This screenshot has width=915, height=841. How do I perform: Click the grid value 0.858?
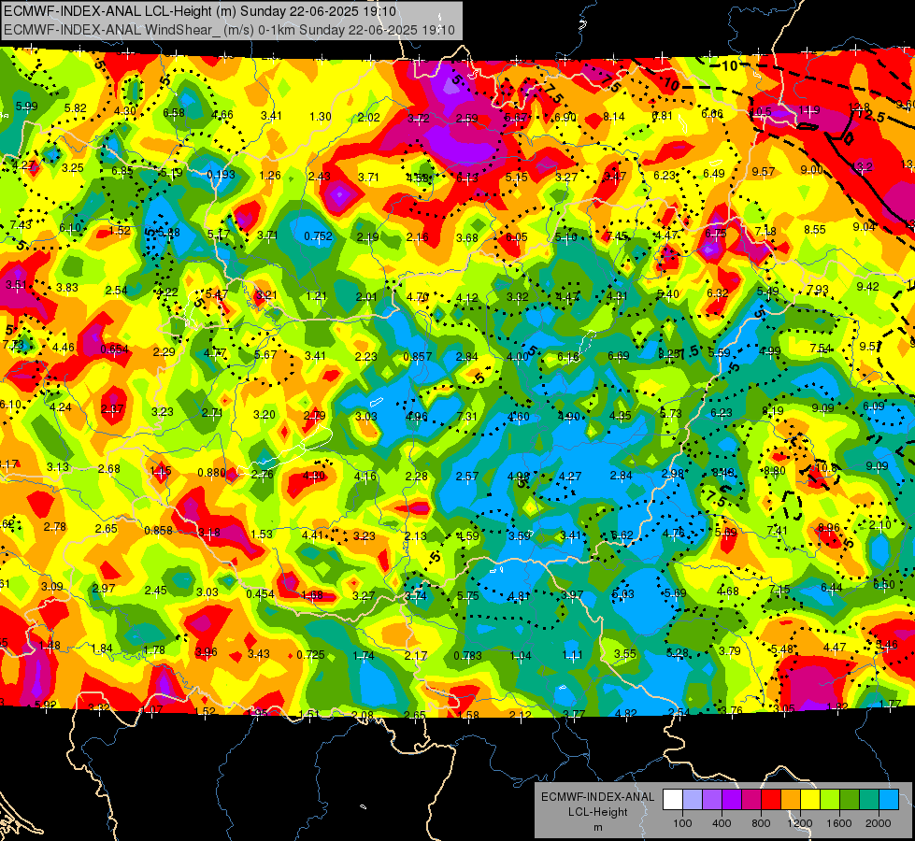158,530
